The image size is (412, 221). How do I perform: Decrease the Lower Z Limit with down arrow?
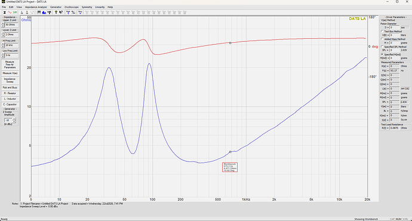pyautogui.click(x=3, y=36)
